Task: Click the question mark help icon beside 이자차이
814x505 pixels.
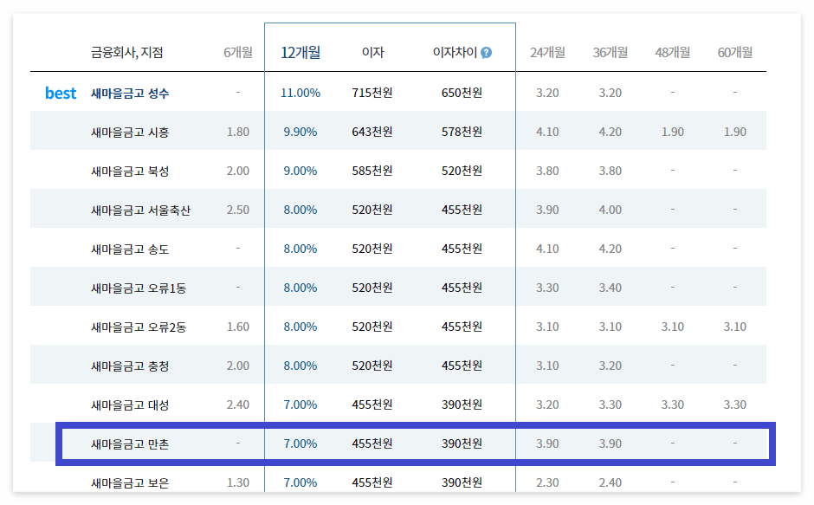Action: pyautogui.click(x=486, y=53)
